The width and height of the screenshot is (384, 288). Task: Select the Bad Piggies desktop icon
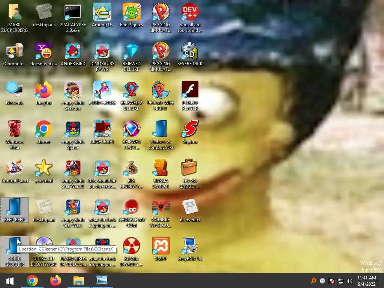click(x=131, y=12)
